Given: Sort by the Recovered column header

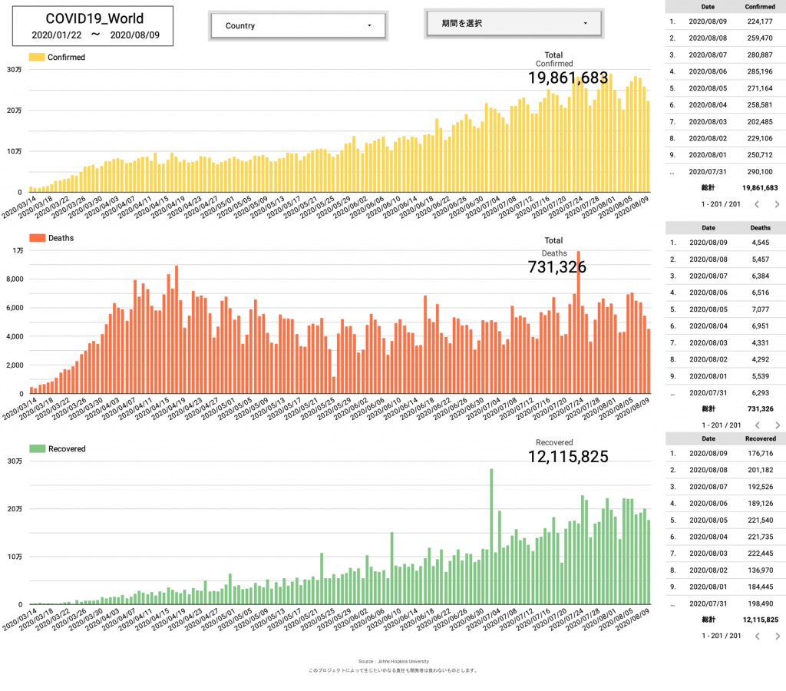Looking at the screenshot, I should click(x=760, y=438).
